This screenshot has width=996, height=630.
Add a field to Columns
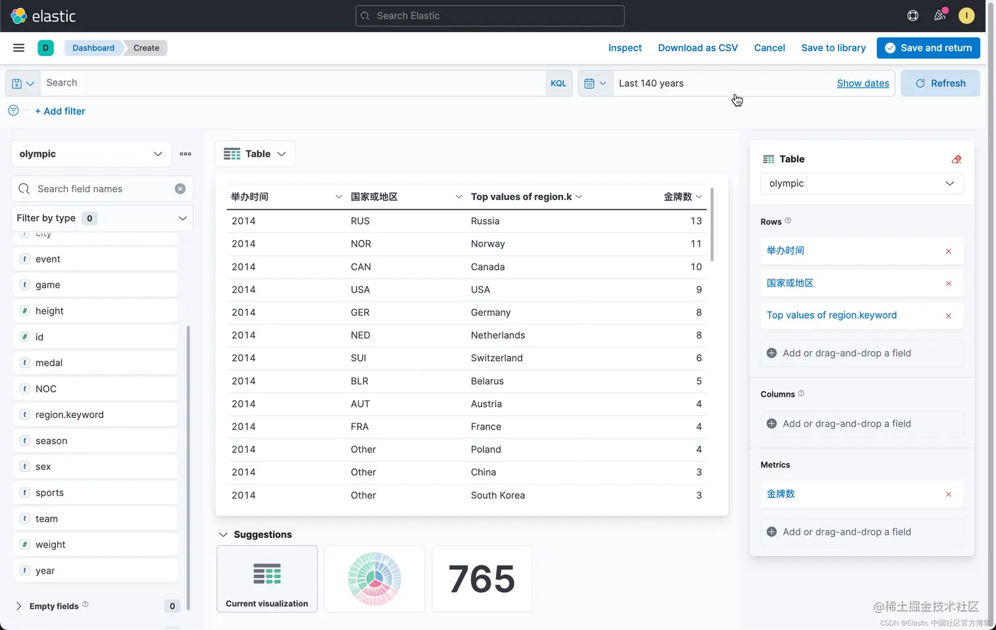point(862,424)
